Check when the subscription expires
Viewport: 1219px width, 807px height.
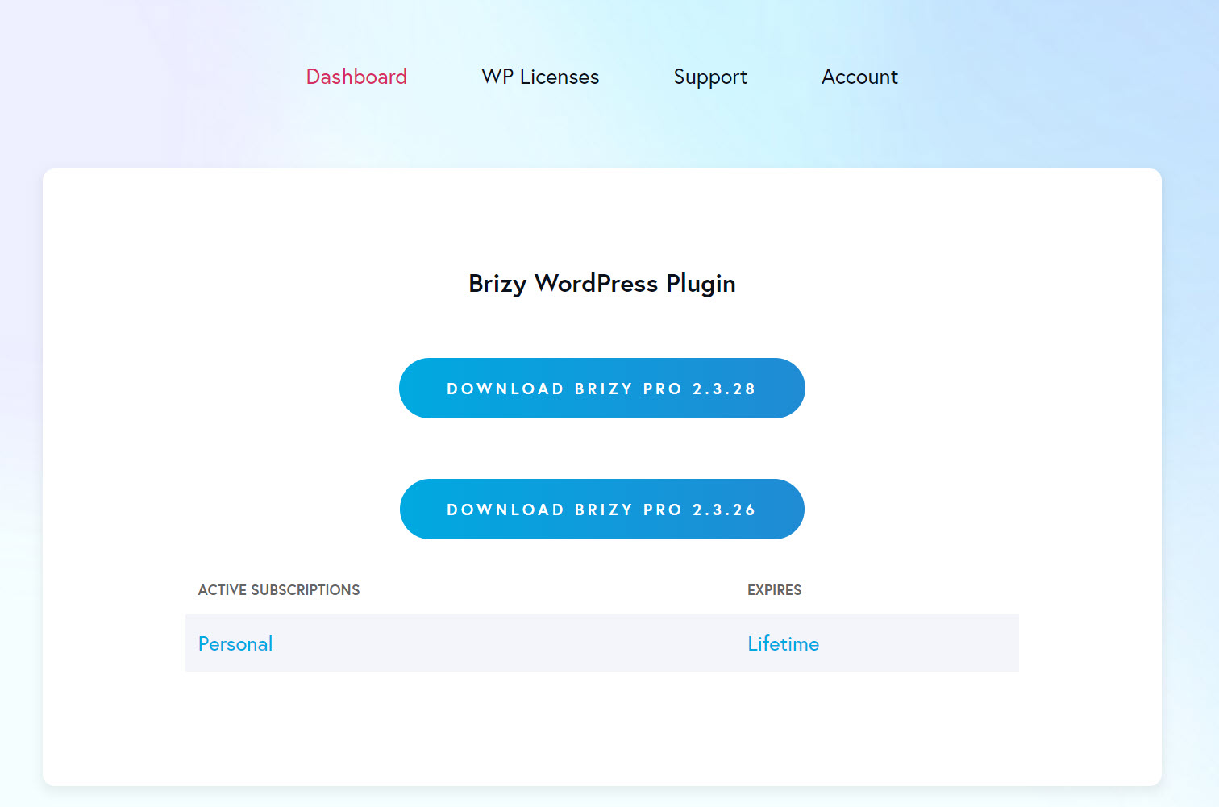click(x=783, y=643)
